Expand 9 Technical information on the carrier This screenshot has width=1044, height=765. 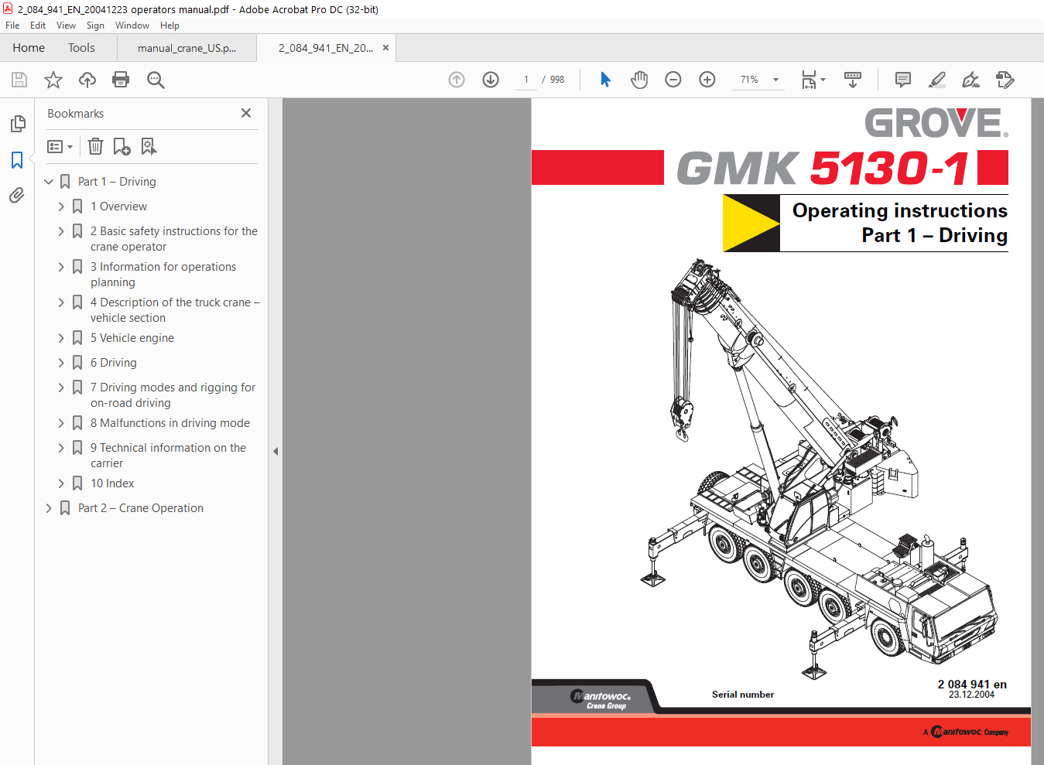pyautogui.click(x=61, y=448)
